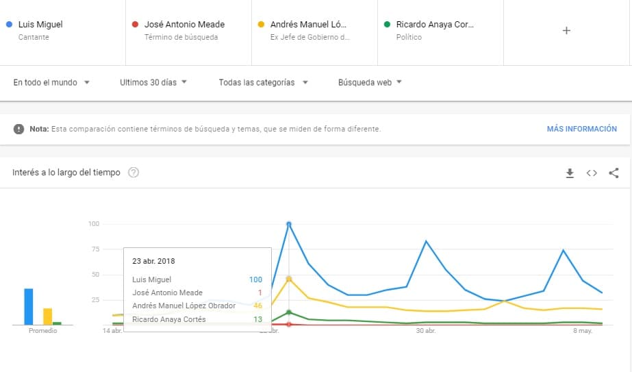
Task: Select the Andrés Manuel López Obrador card
Action: (314, 32)
